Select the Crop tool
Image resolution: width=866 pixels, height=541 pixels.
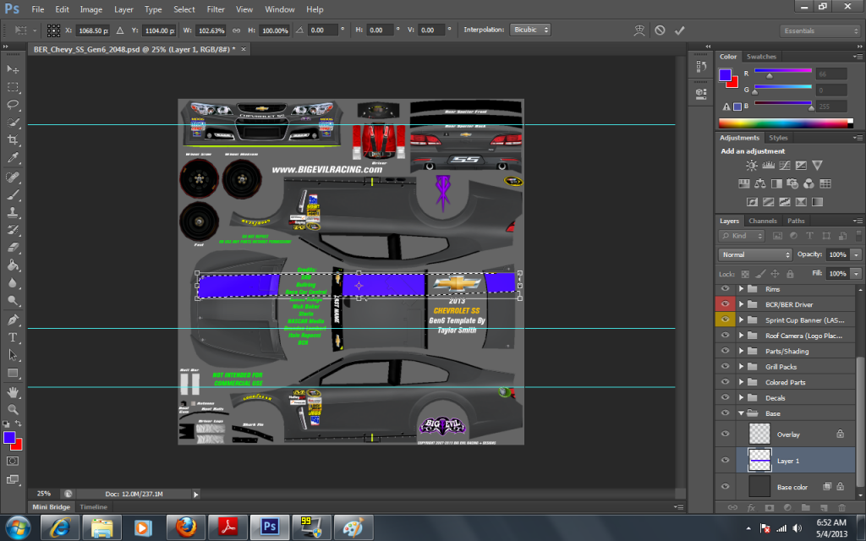tap(13, 139)
